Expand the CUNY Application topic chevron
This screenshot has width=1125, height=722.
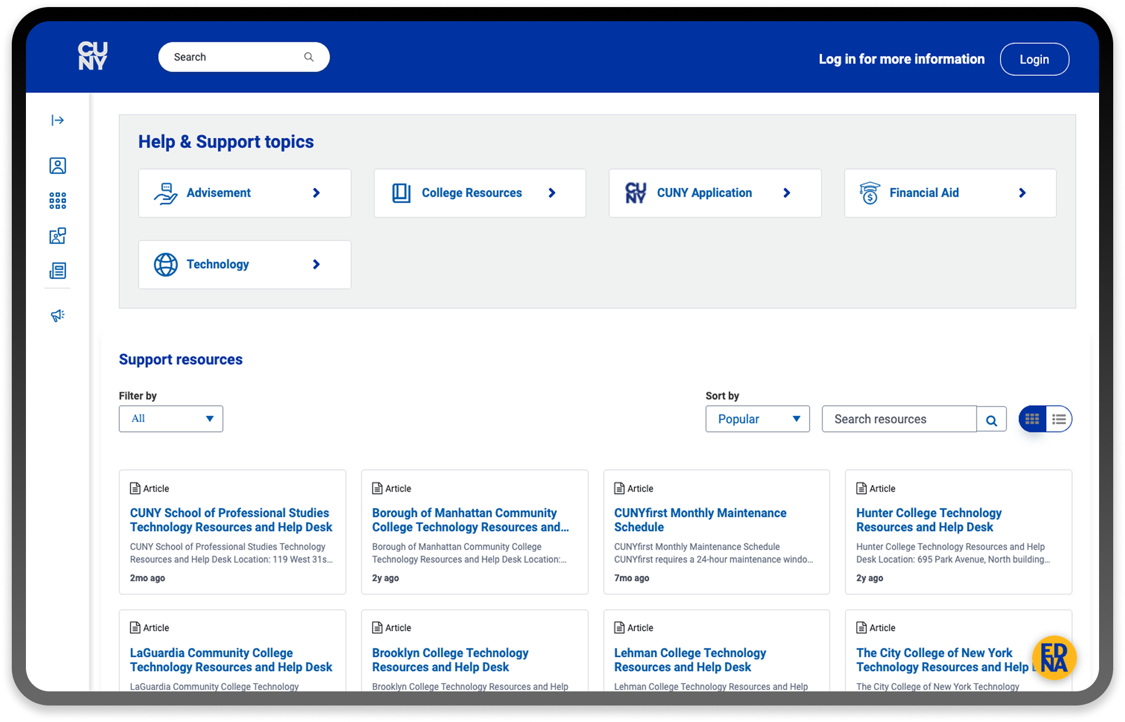tap(787, 193)
